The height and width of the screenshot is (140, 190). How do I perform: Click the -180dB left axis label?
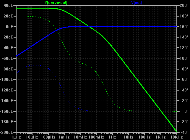(7, 122)
